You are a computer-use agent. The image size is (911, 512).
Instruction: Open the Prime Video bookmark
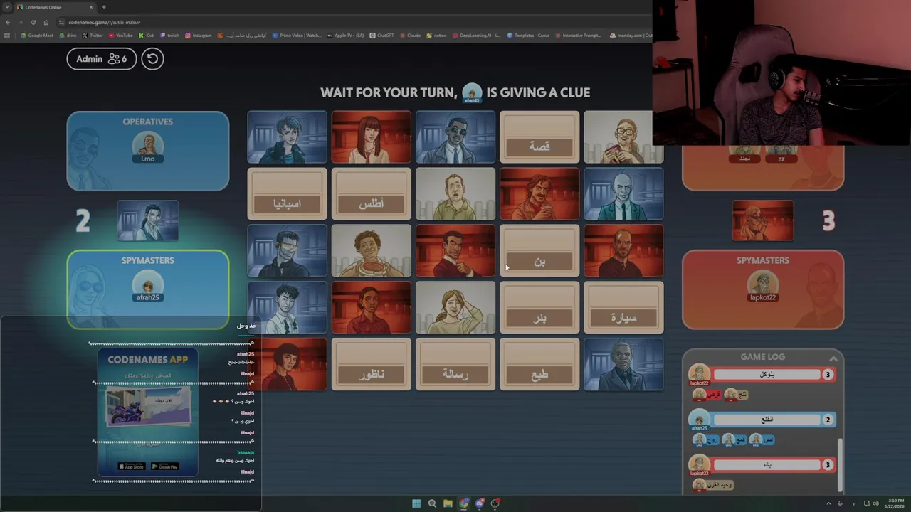point(297,36)
